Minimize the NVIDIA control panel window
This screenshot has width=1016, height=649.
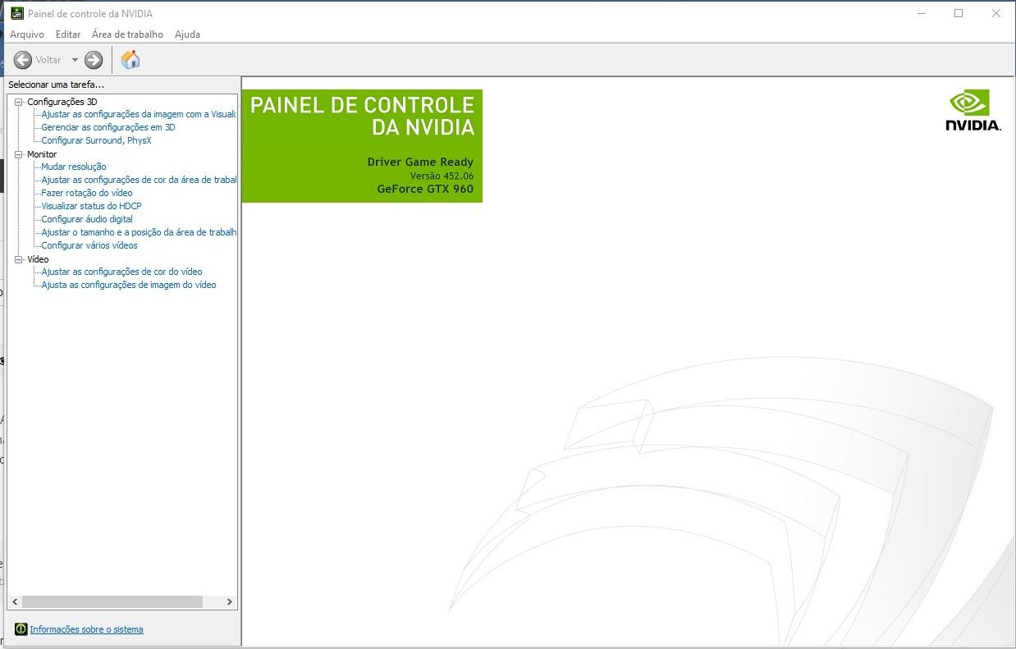point(922,13)
